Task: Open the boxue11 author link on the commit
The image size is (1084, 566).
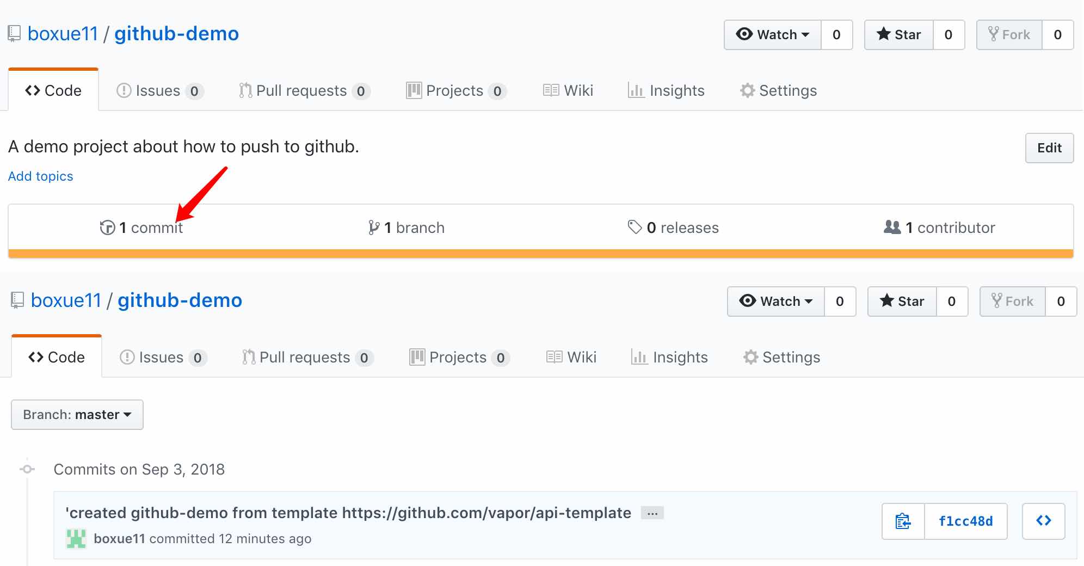Action: 119,539
